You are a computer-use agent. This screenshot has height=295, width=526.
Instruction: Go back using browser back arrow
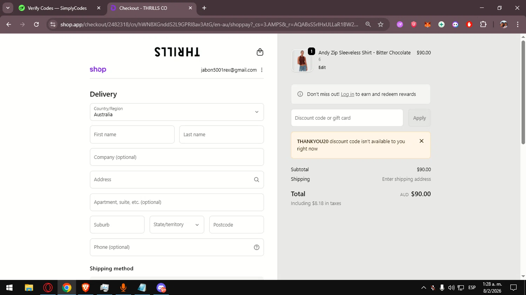tap(9, 24)
